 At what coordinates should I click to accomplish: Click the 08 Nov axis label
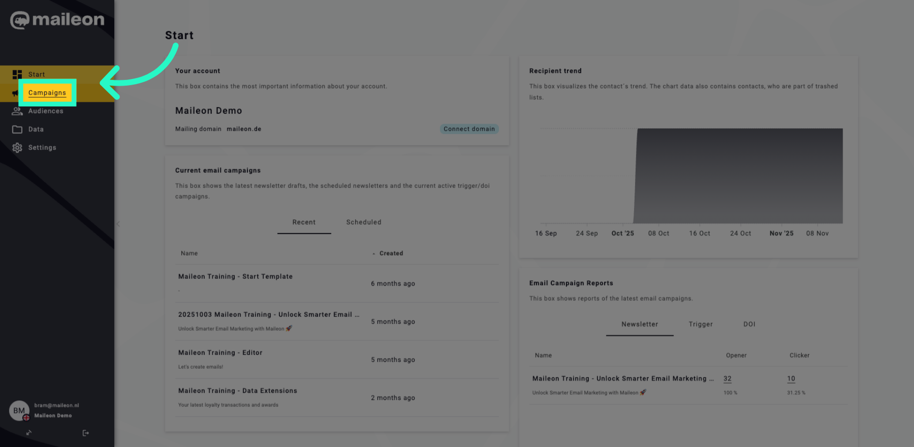click(817, 233)
